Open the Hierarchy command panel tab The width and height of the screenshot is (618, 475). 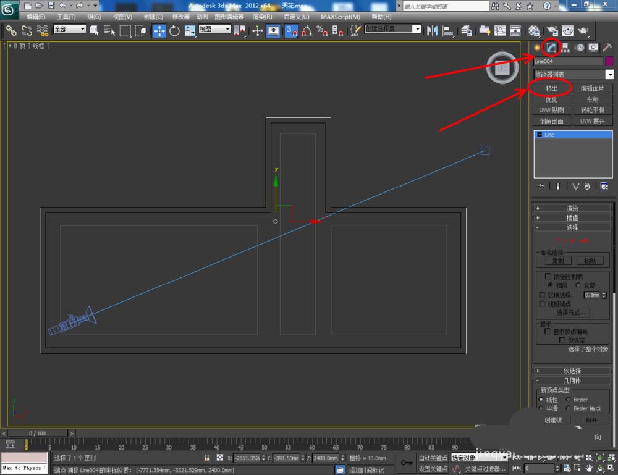[x=565, y=48]
